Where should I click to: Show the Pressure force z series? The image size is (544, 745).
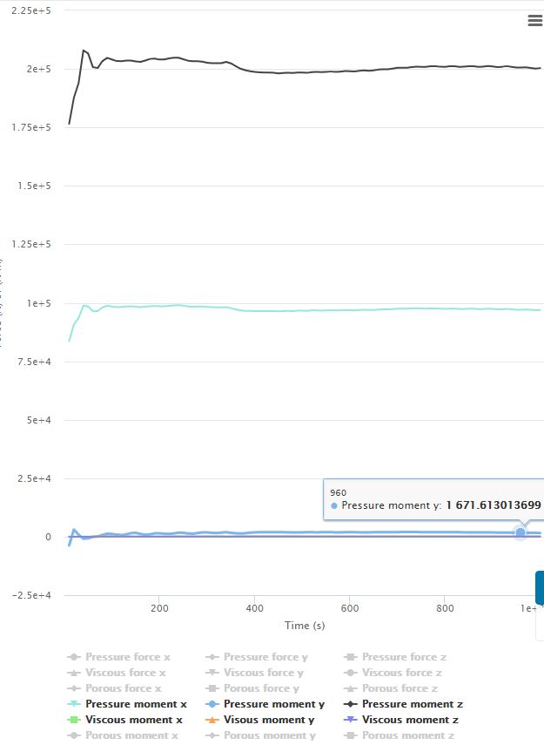pyautogui.click(x=402, y=657)
